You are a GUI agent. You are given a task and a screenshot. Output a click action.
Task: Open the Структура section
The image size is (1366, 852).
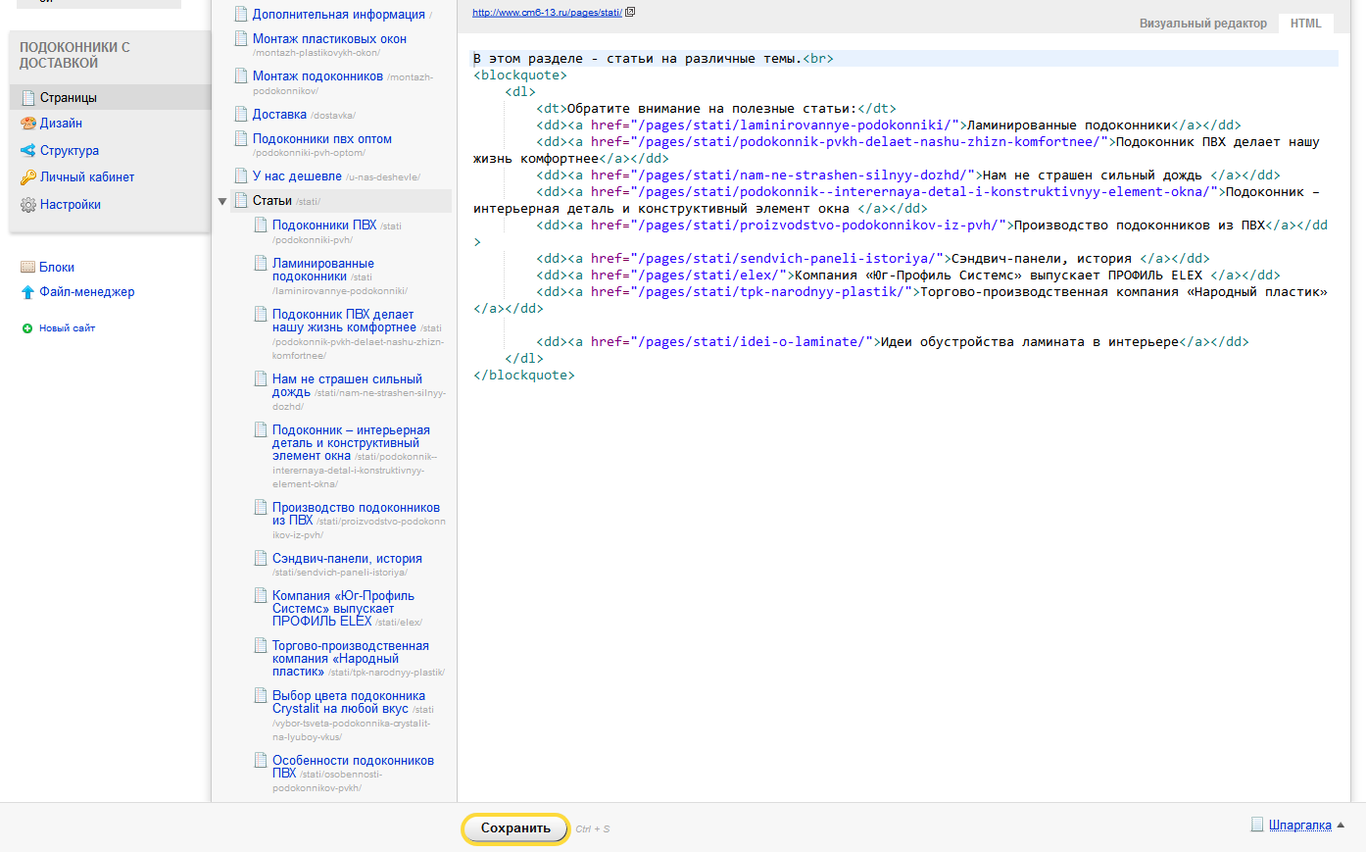pyautogui.click(x=70, y=151)
